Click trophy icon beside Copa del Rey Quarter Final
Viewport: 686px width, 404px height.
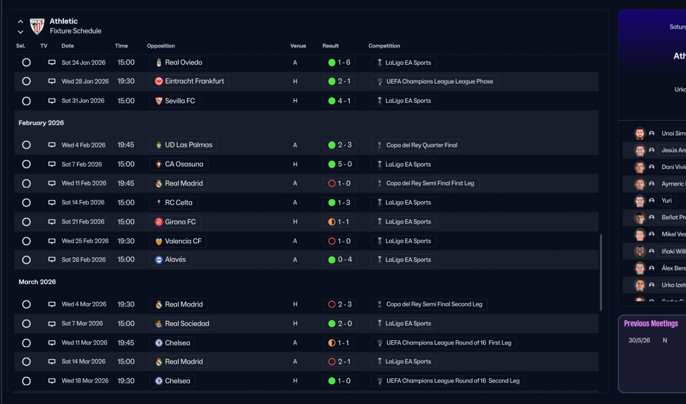tap(379, 145)
